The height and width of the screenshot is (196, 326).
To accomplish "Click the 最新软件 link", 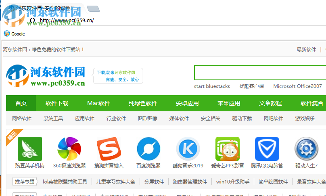I will (306, 50).
